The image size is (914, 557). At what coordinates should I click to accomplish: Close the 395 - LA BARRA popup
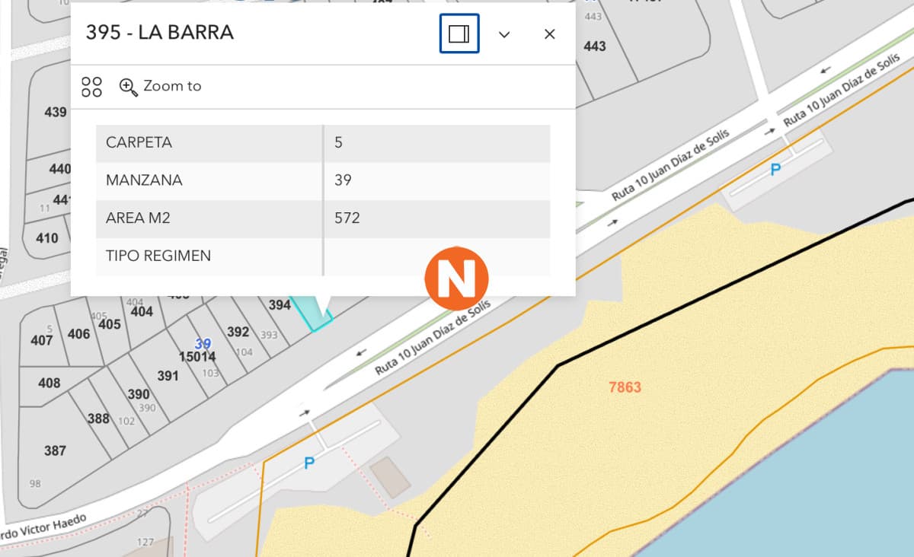tap(549, 34)
